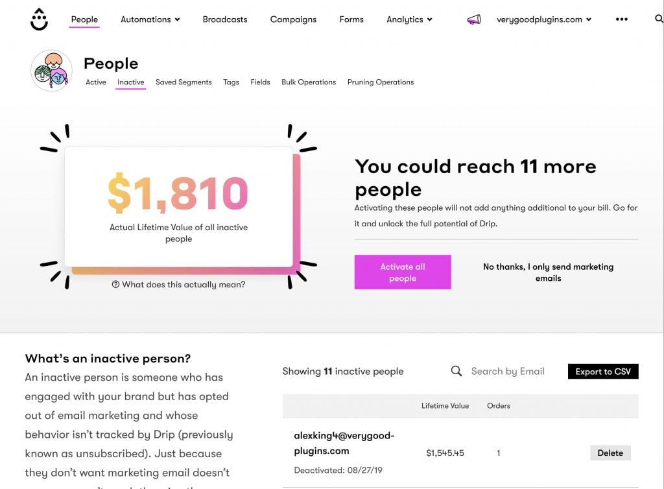664x489 pixels.
Task: Focus the Search by Email field
Action: click(508, 372)
